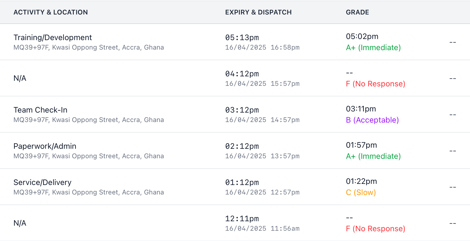Click the A+ (Immediate) grade at 05:02pm
Image resolution: width=470 pixels, height=241 pixels.
tap(373, 48)
